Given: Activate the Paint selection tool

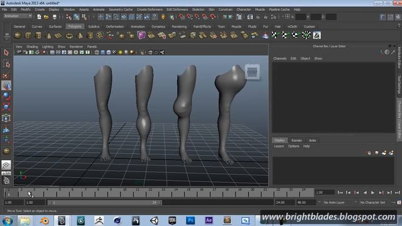Looking at the screenshot, I should pos(6,75).
